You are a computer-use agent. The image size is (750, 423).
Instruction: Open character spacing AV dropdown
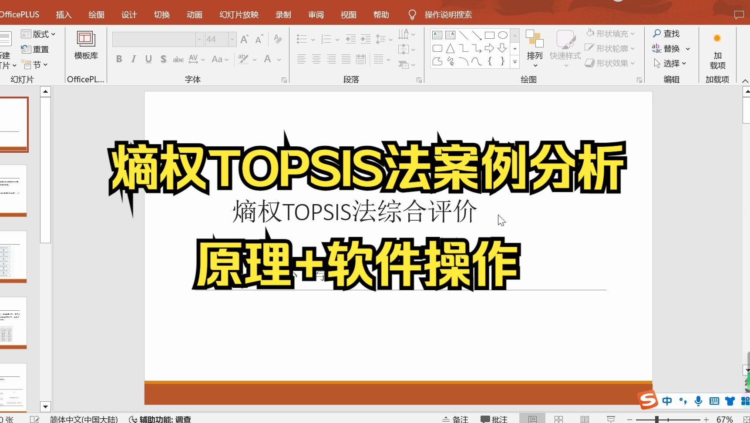197,59
